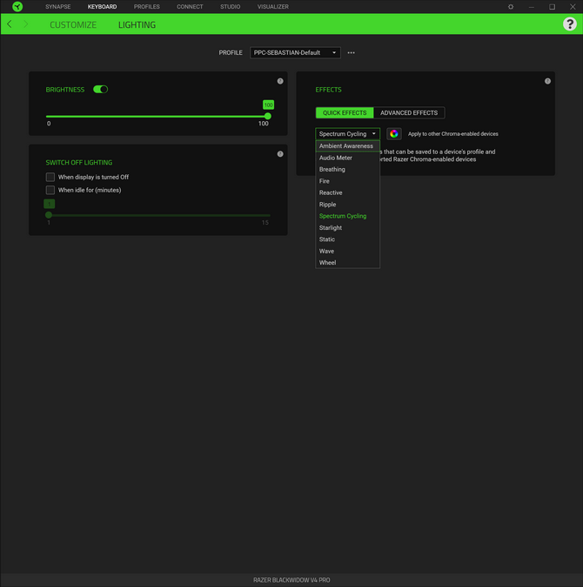Switch to the Synapse tab
The height and width of the screenshot is (587, 583).
click(58, 7)
